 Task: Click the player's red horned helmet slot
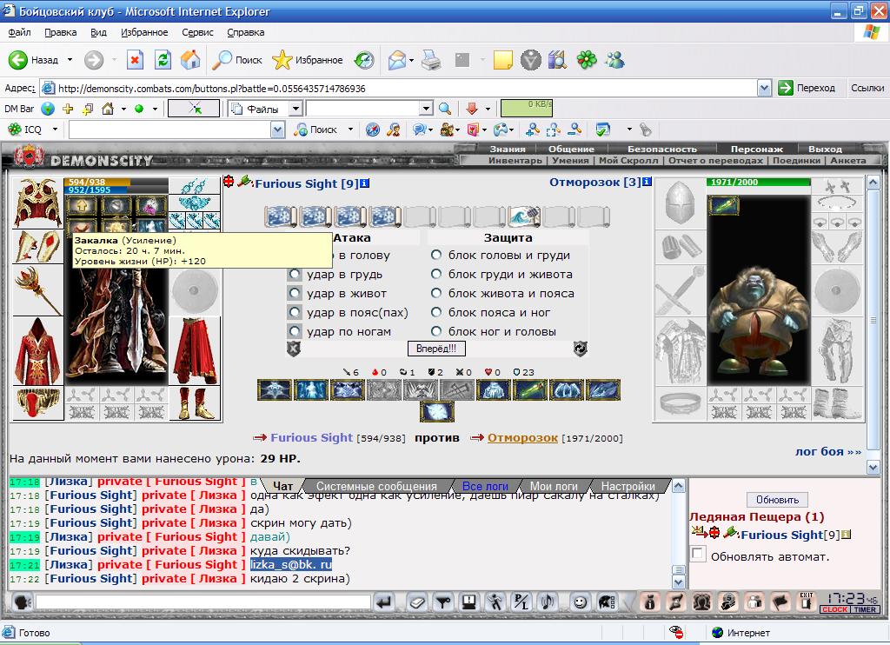click(37, 203)
